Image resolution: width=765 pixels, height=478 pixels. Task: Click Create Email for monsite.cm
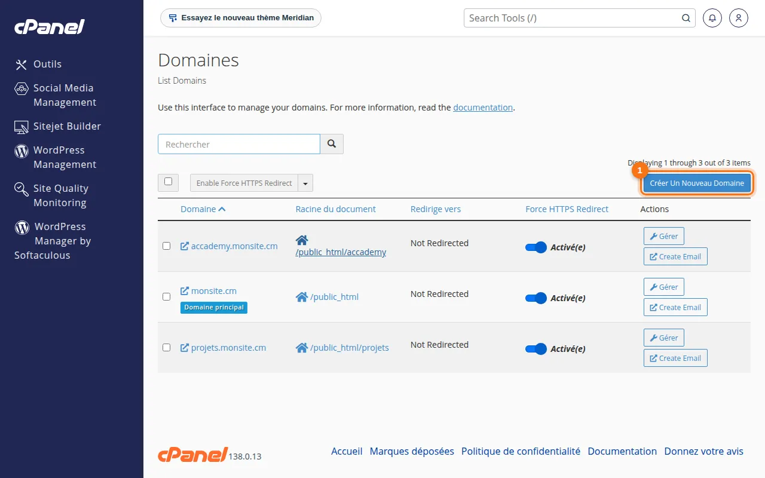[675, 307]
